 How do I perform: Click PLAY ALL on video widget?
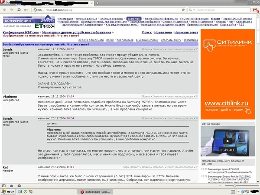coord(227,150)
